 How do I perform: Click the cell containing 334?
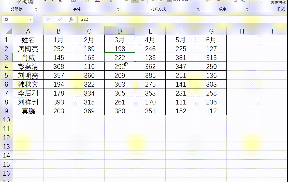(89, 93)
